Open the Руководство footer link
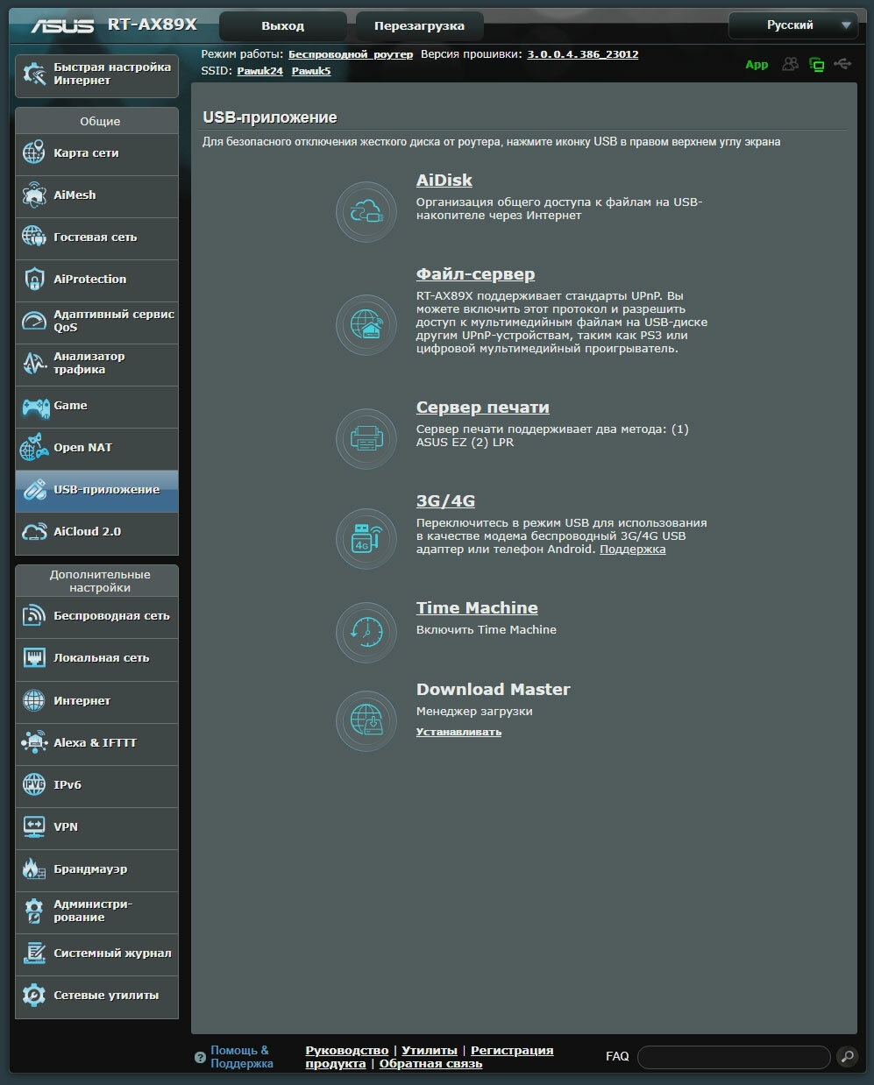The width and height of the screenshot is (874, 1085). [x=347, y=1050]
